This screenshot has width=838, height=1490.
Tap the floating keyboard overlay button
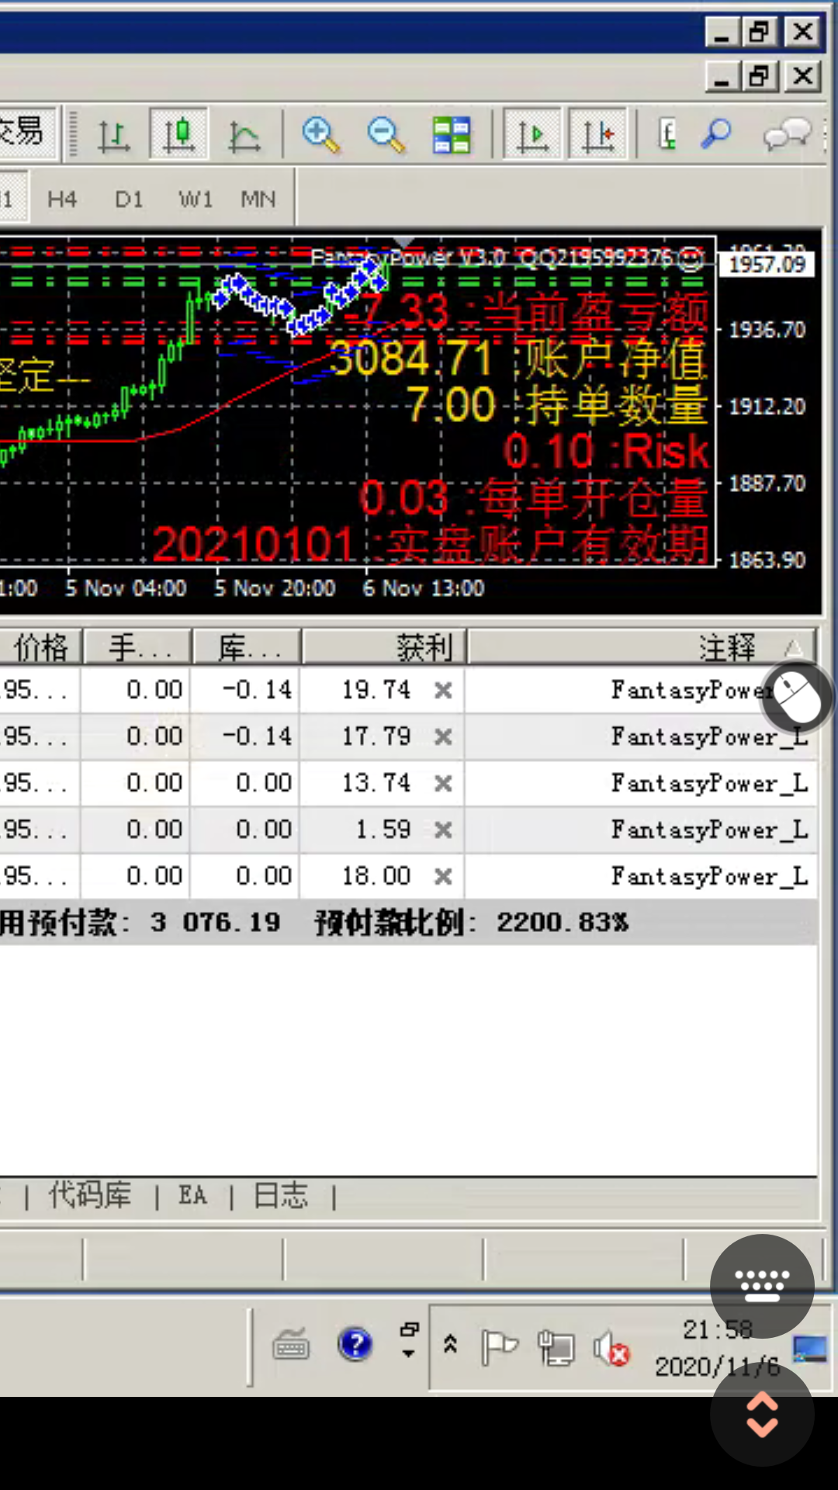click(762, 1286)
